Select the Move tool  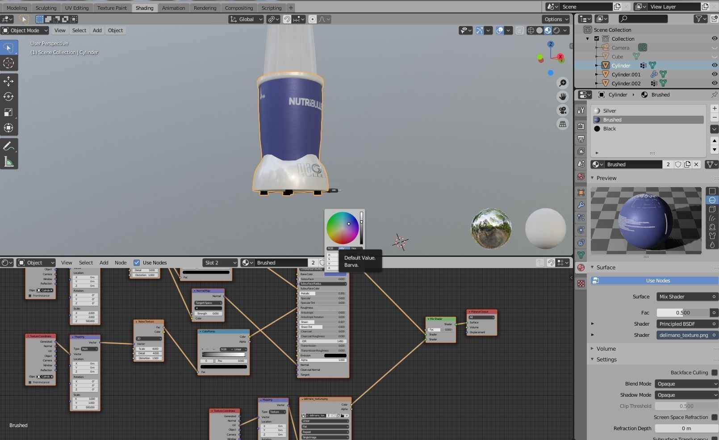[x=8, y=81]
